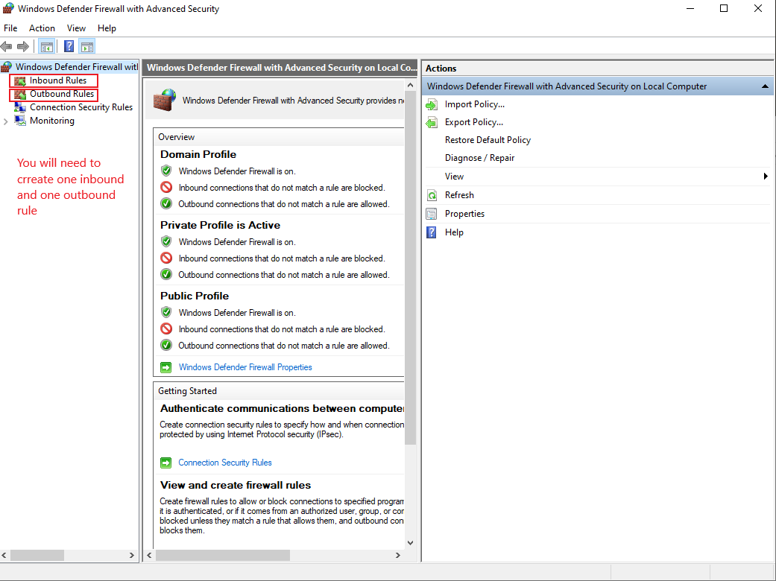Image resolution: width=776 pixels, height=581 pixels.
Task: Click the Refresh icon in Actions pane
Action: pyautogui.click(x=432, y=195)
